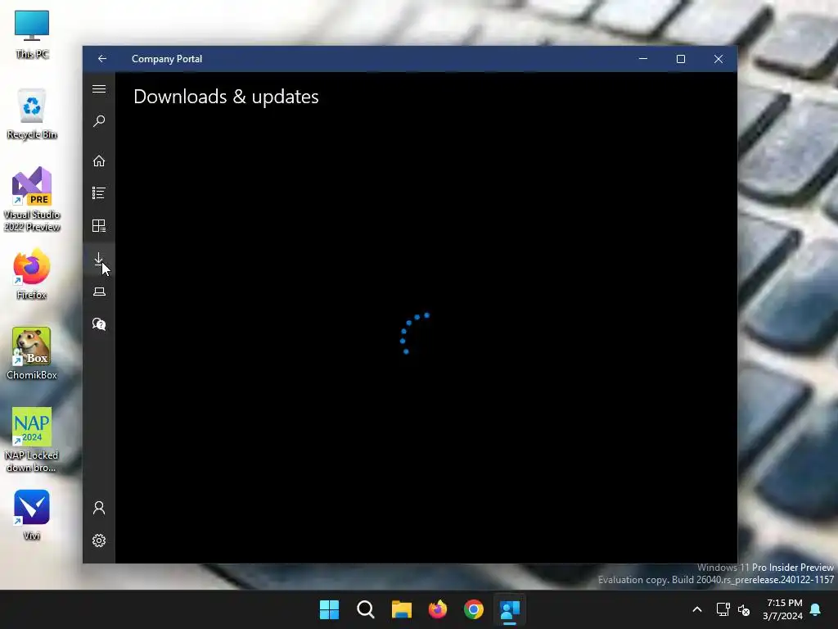The width and height of the screenshot is (838, 629).
Task: Open the account profile icon
Action: tap(99, 508)
